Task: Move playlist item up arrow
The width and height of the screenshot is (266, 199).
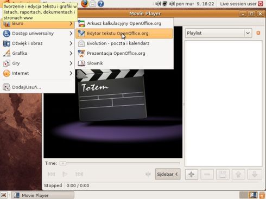Action: 238,174
